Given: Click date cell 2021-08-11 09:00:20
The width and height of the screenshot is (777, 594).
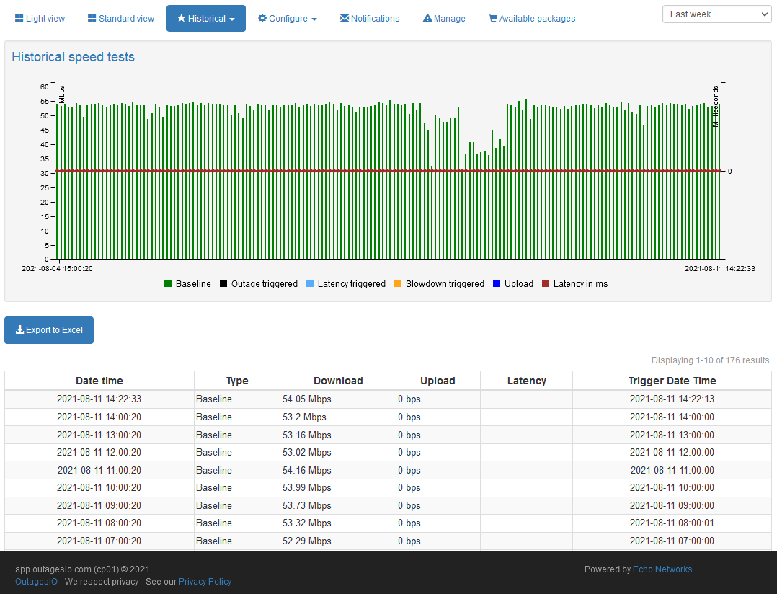Looking at the screenshot, I should click(x=99, y=505).
